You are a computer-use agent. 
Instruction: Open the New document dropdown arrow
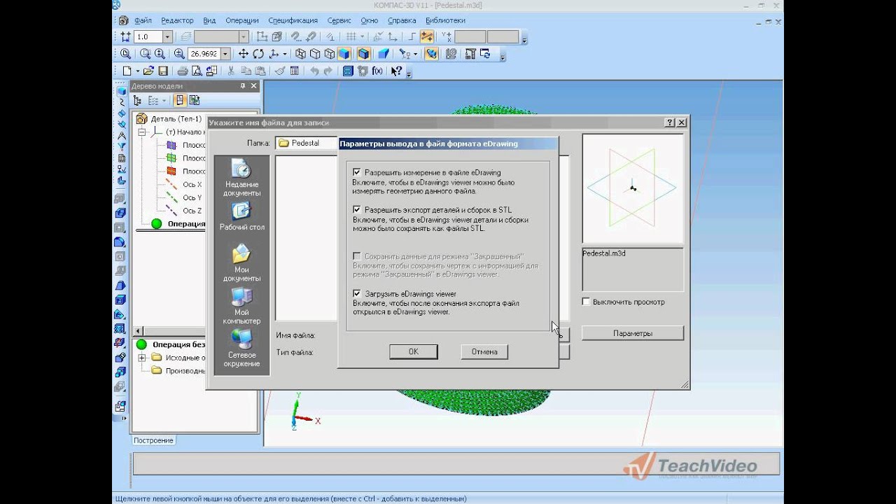(137, 71)
